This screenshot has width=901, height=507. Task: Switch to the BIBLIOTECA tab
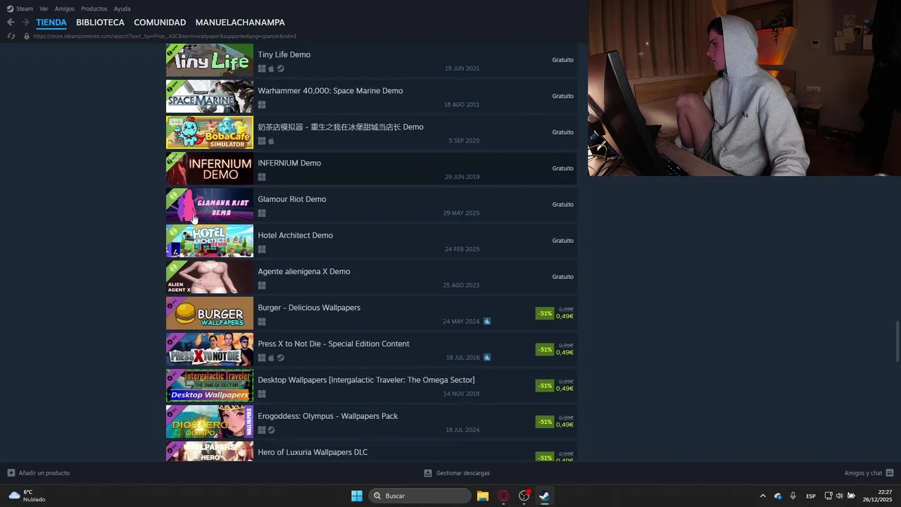pos(100,23)
